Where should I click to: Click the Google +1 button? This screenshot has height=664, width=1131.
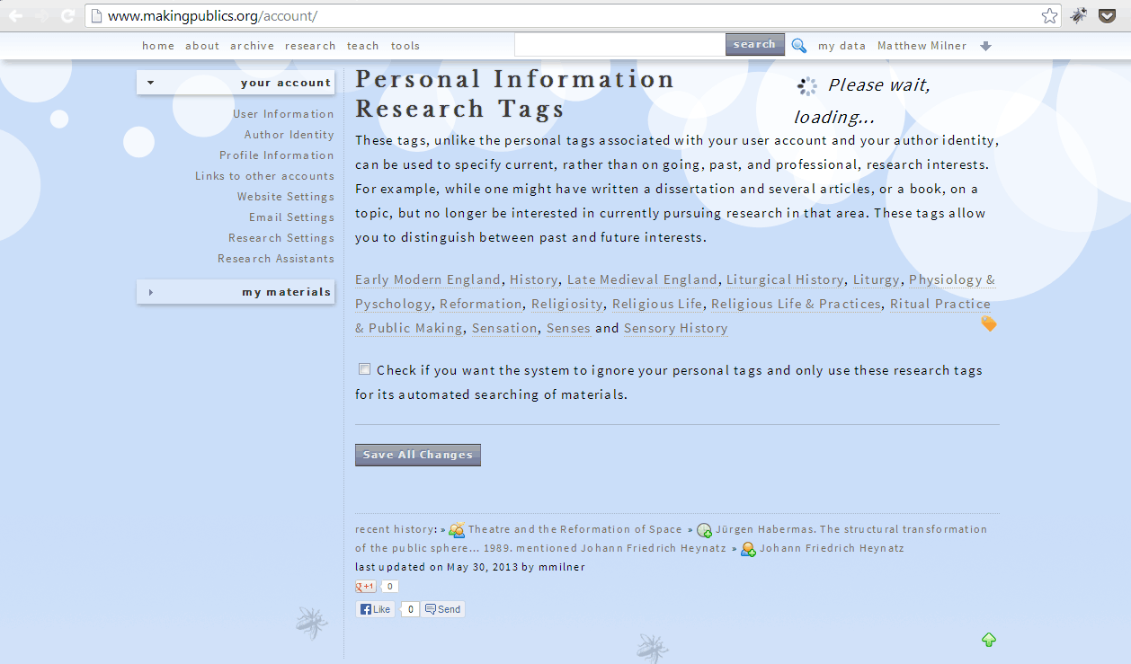366,587
